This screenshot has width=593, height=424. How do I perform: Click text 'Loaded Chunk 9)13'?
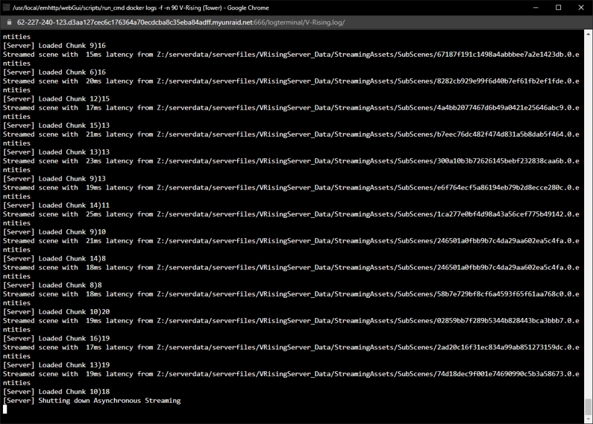pyautogui.click(x=72, y=179)
